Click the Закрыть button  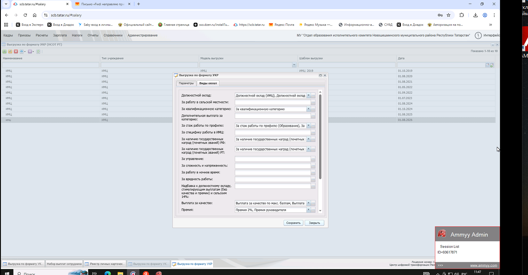[x=314, y=222]
